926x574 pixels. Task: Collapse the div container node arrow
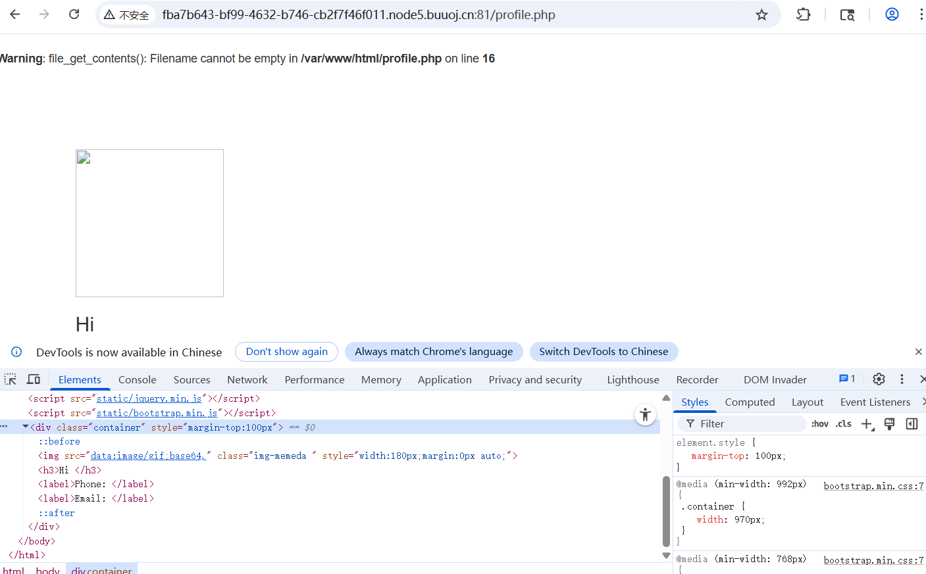(x=26, y=427)
